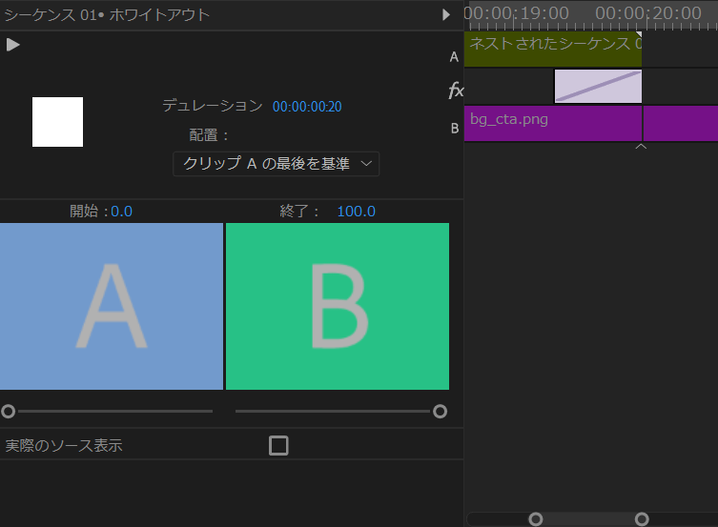Enable the 実際のソース表示 checkbox

coord(278,445)
